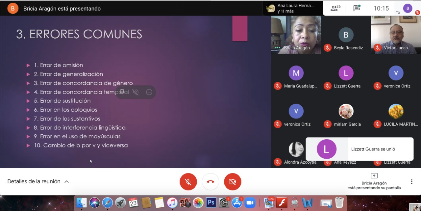Hang up with the red phone button
Screen dimensions: 421x211
click(210, 182)
